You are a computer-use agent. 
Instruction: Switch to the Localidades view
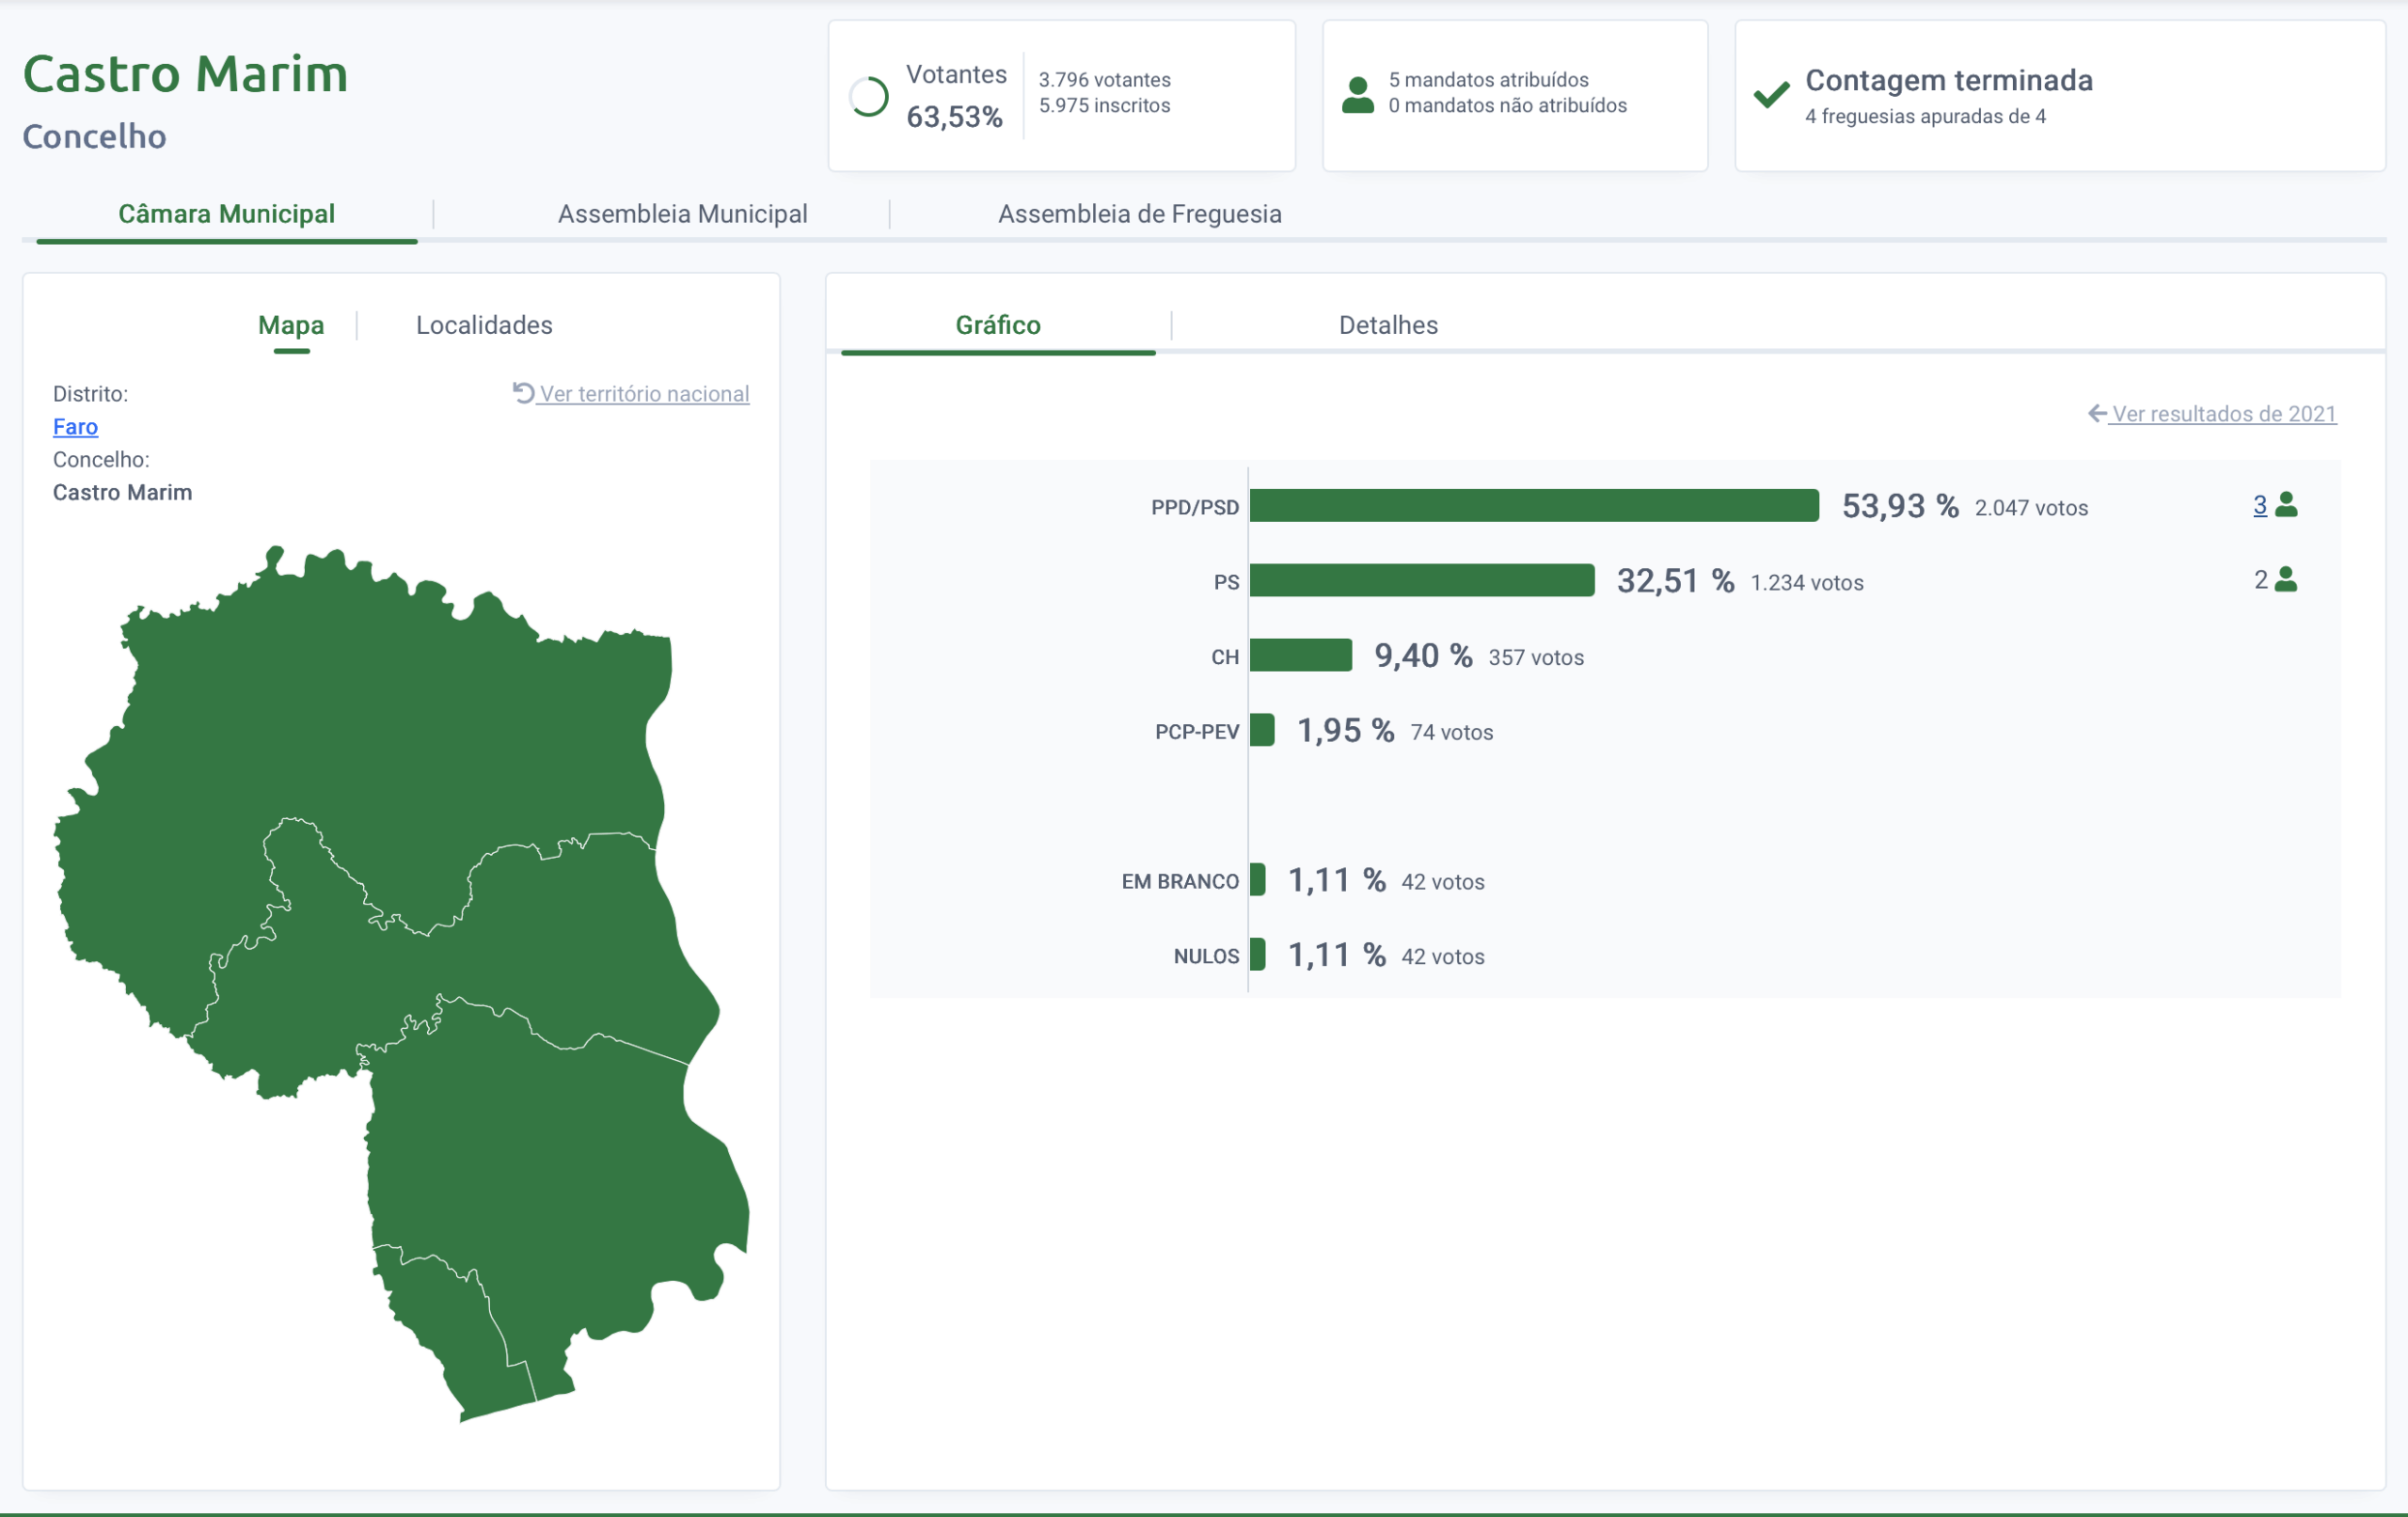pyautogui.click(x=484, y=325)
